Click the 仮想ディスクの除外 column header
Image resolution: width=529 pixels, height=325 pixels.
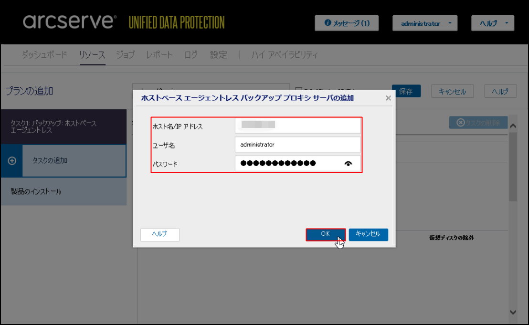pyautogui.click(x=451, y=238)
